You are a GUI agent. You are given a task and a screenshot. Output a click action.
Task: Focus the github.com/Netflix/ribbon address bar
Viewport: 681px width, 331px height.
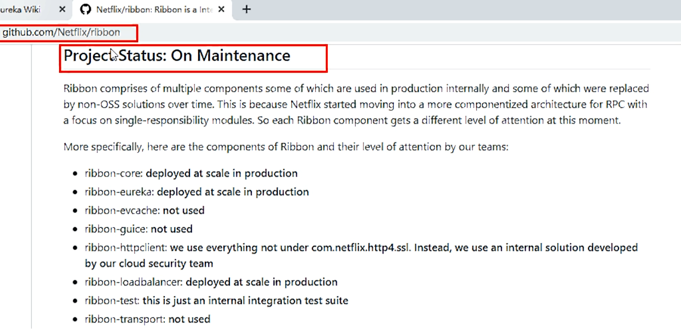[x=61, y=32]
